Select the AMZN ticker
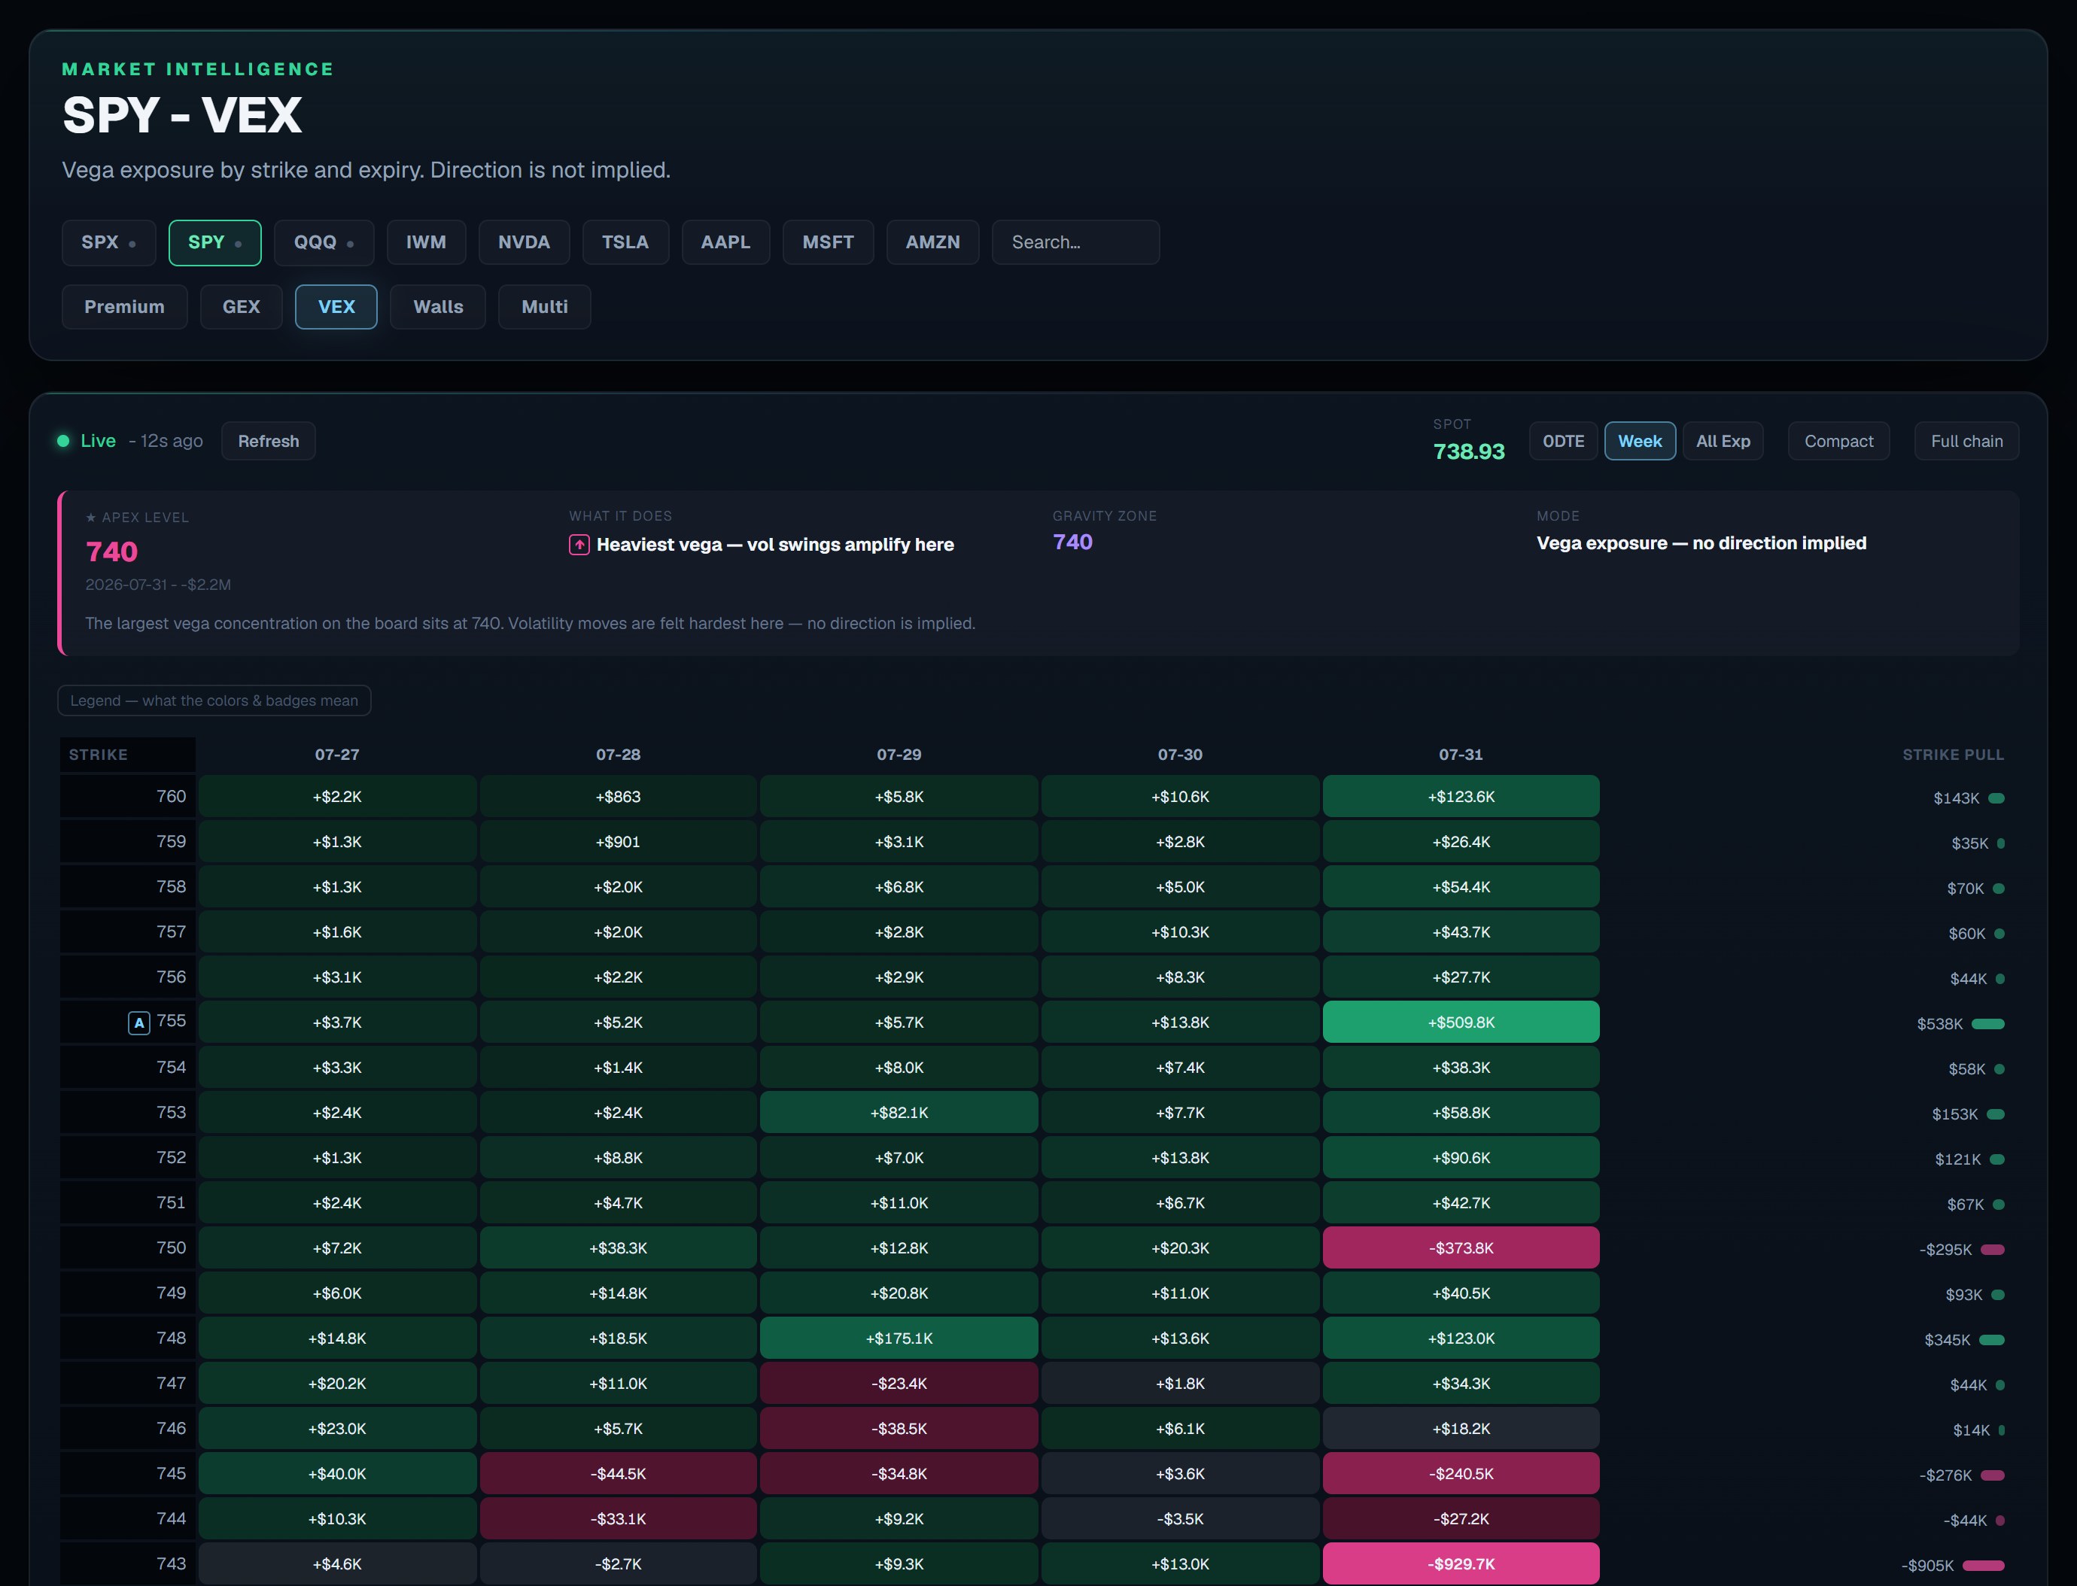The image size is (2077, 1586). pyautogui.click(x=932, y=242)
